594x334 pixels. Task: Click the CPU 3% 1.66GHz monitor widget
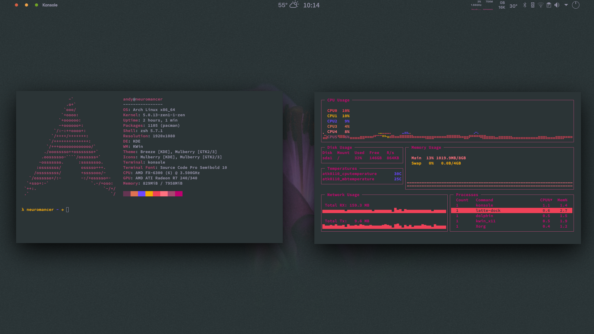click(476, 5)
